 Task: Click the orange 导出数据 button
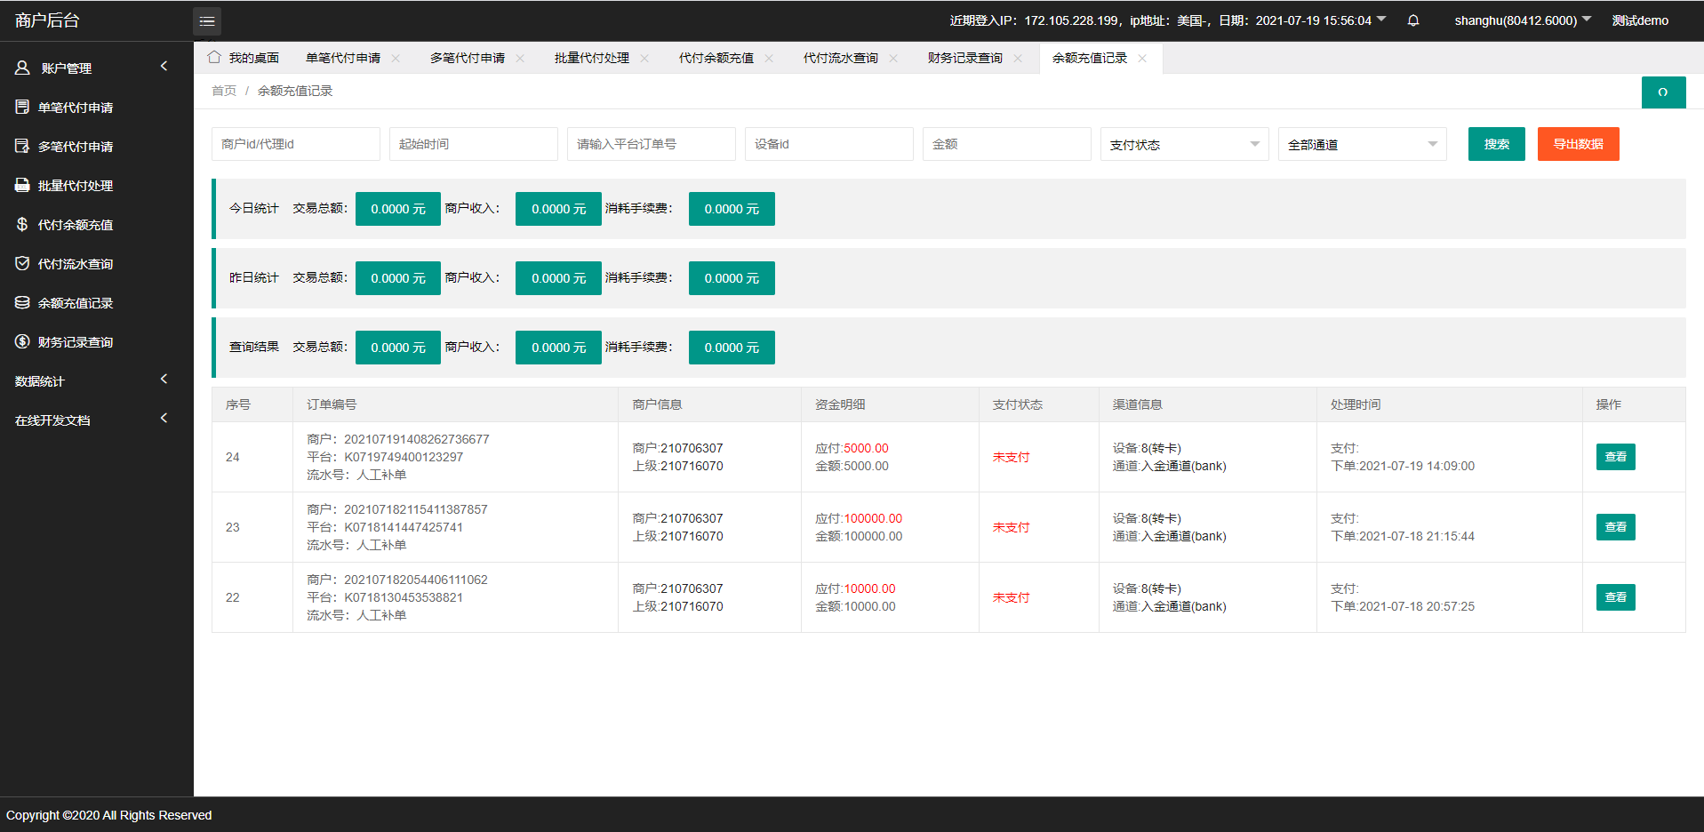pos(1578,144)
